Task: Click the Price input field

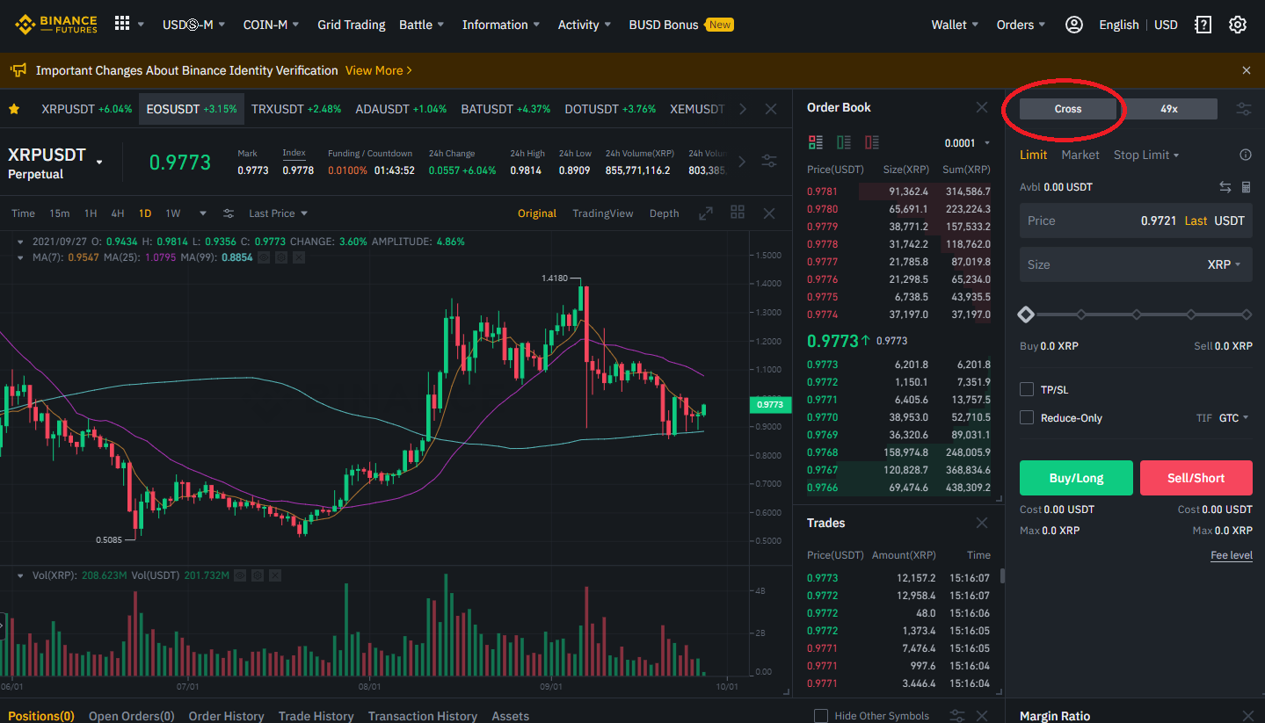Action: click(1136, 221)
